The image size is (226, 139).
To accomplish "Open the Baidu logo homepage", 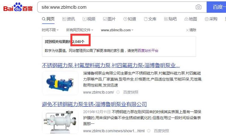I will tap(18, 7).
